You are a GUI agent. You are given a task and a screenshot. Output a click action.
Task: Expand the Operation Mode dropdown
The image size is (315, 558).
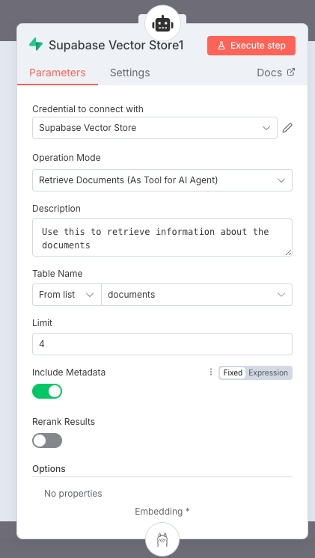coord(162,180)
